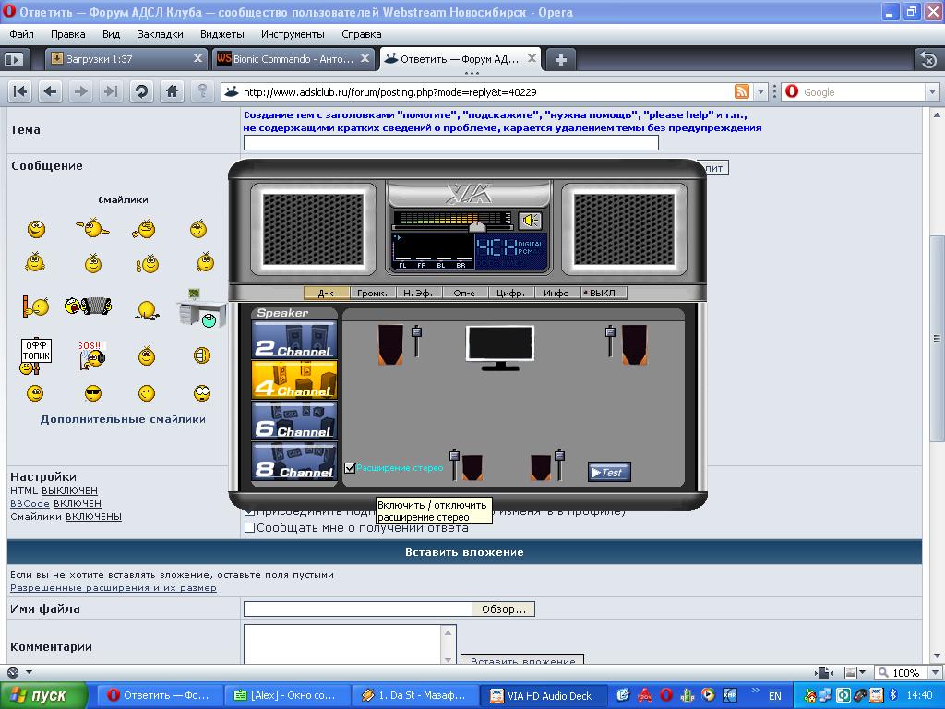Screen dimensions: 945x709
Task: Select the 2 Channel speaker mode
Action: [x=294, y=340]
